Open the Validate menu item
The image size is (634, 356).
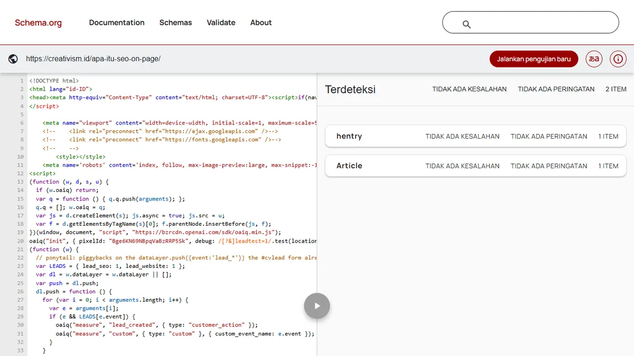click(221, 23)
